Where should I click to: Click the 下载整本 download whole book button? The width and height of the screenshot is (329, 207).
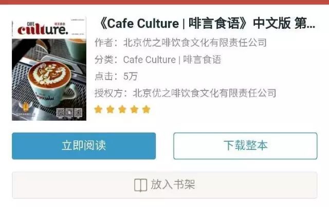(x=245, y=146)
